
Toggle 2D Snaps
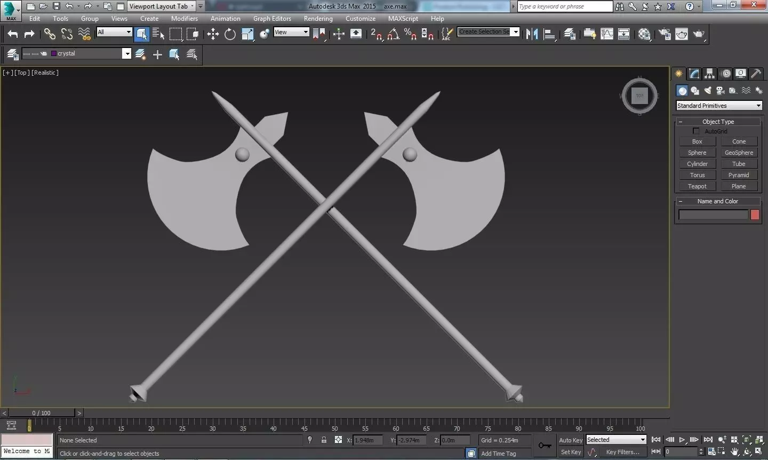click(377, 34)
